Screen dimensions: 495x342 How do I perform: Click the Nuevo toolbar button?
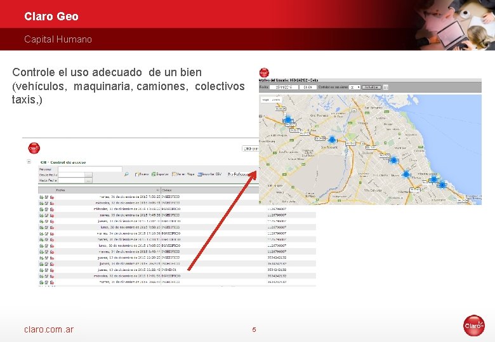pos(142,174)
